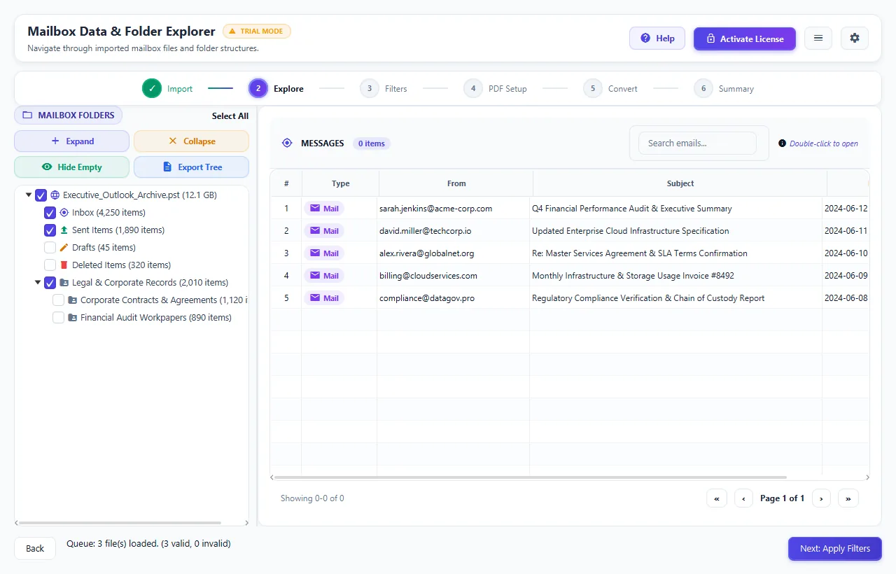Click the globe icon beside Executive_Outlook_Archive.pst
The height and width of the screenshot is (574, 896).
(x=55, y=195)
